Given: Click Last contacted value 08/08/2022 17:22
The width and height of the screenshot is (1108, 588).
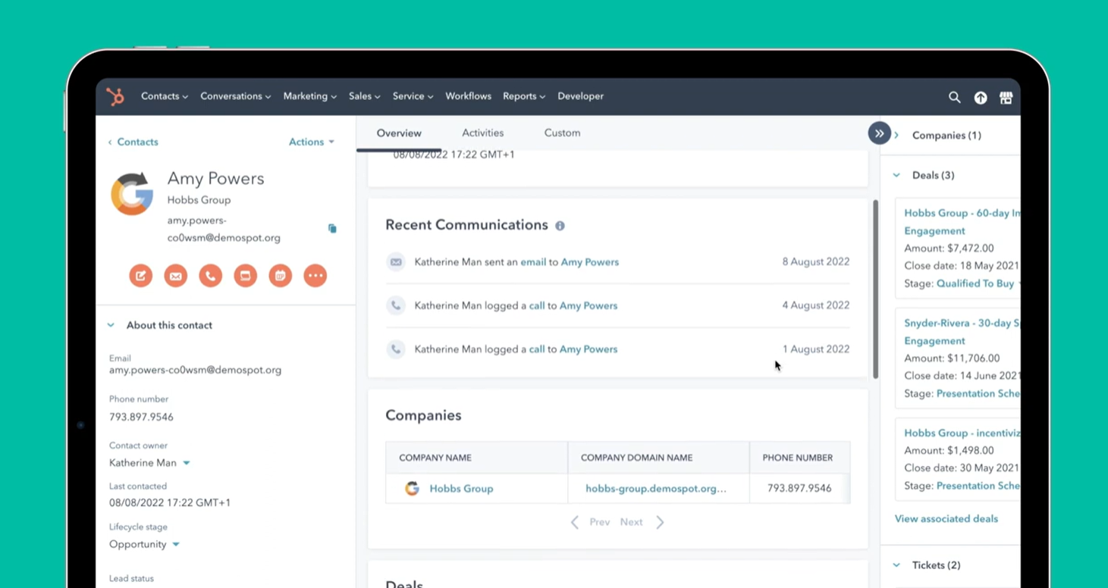Looking at the screenshot, I should pos(170,502).
